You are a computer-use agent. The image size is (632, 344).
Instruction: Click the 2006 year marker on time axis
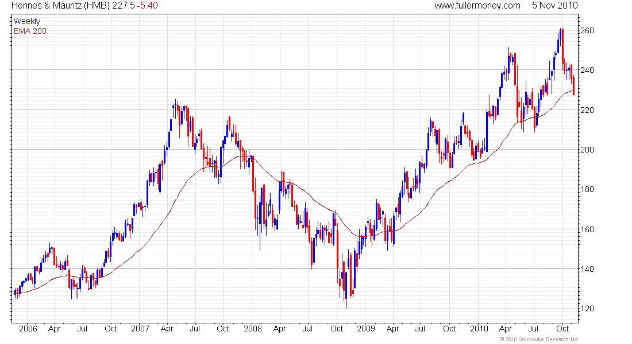(28, 329)
